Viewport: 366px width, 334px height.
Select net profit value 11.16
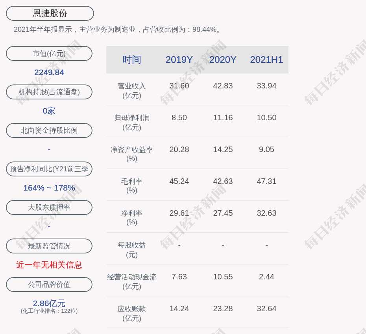(223, 117)
